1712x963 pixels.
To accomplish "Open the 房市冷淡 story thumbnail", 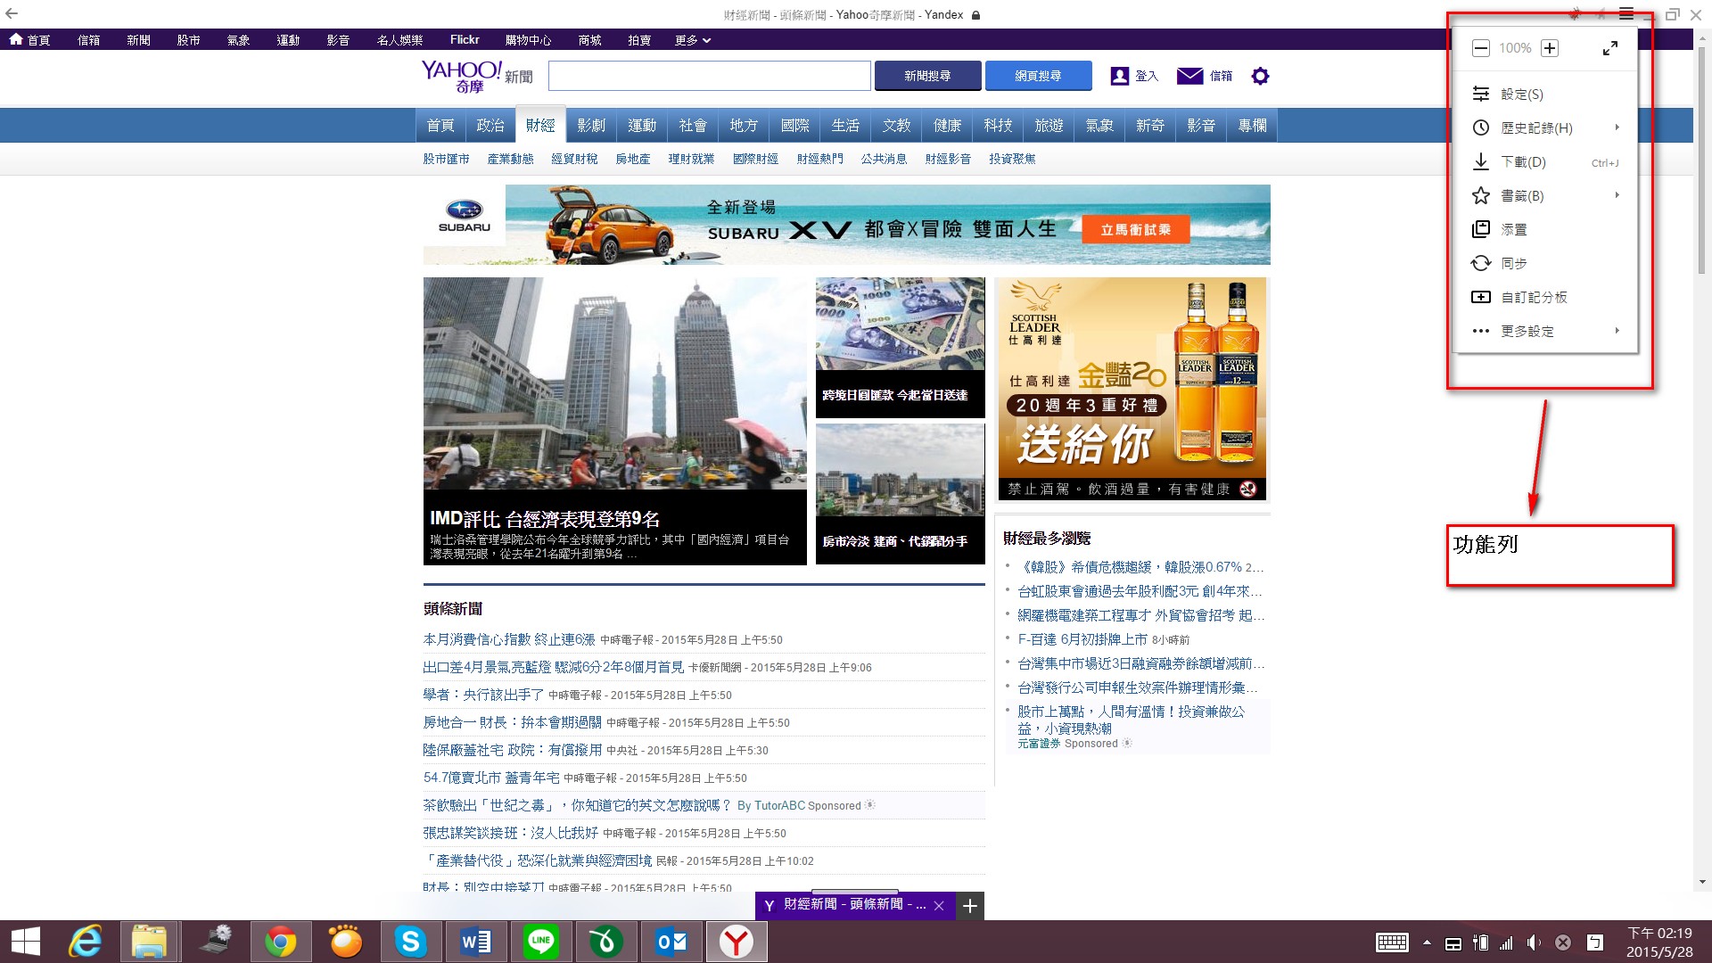I will (901, 470).
